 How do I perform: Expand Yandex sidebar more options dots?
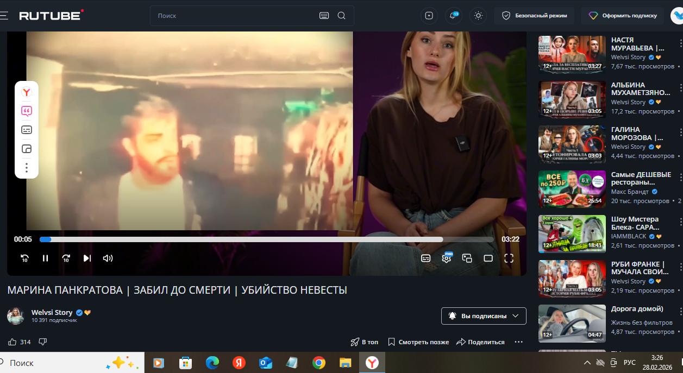click(x=27, y=168)
